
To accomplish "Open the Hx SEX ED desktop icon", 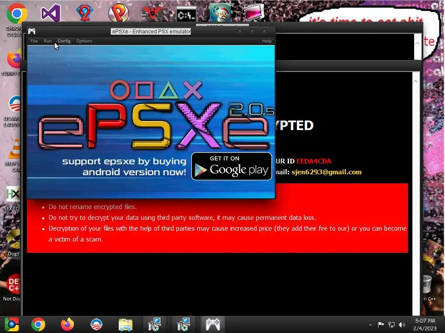I will click(x=13, y=194).
